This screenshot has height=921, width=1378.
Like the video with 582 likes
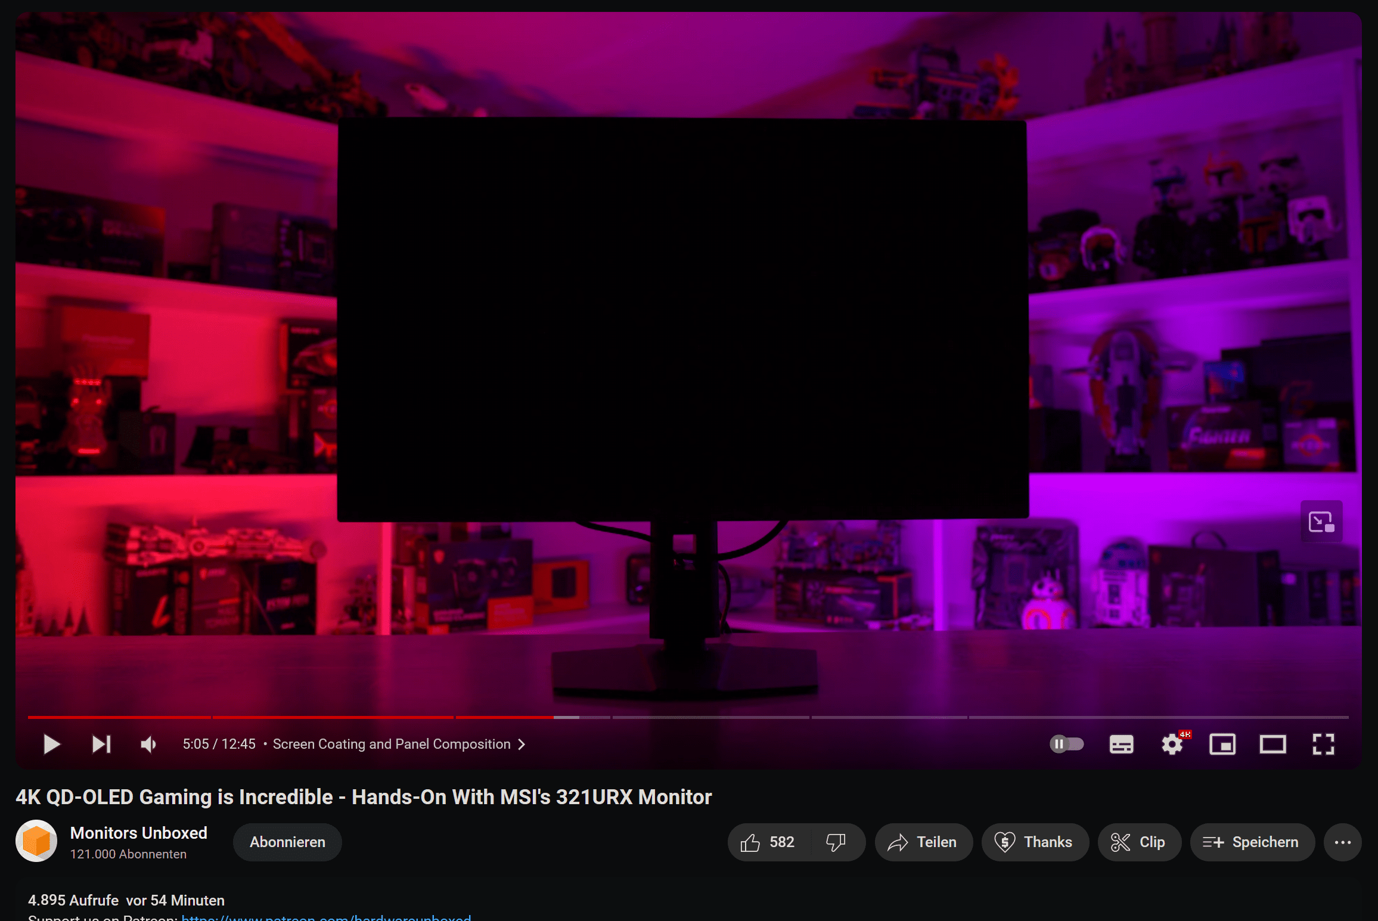(x=768, y=842)
